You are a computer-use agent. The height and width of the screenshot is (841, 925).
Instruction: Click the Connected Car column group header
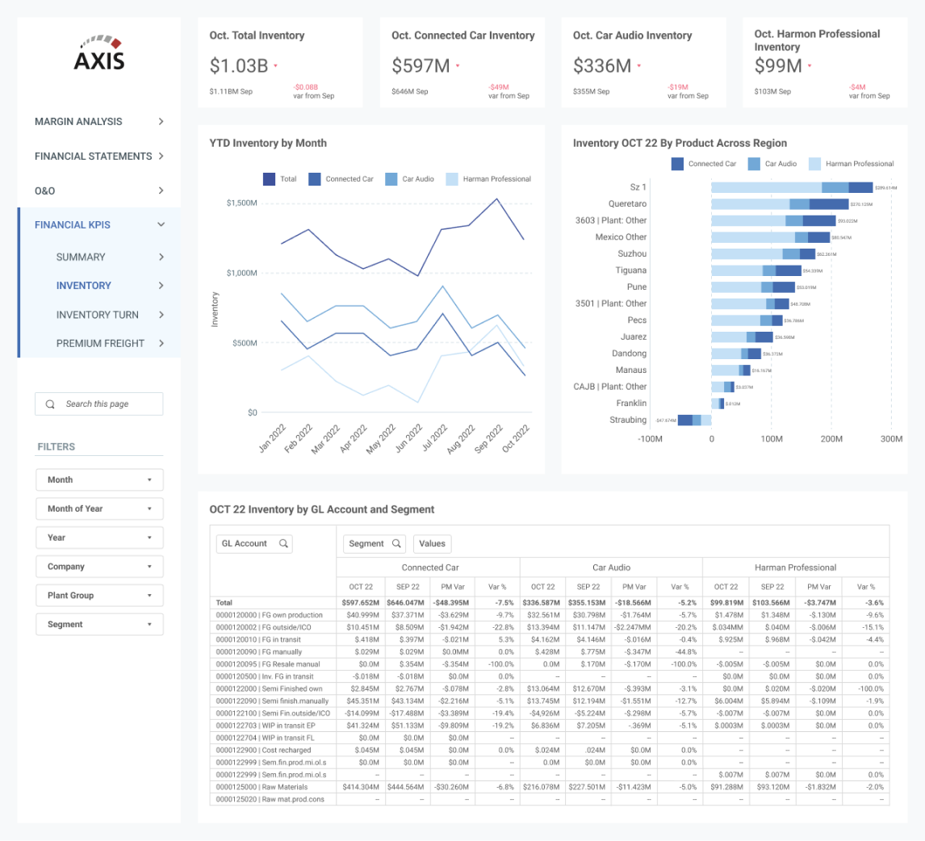click(x=430, y=567)
